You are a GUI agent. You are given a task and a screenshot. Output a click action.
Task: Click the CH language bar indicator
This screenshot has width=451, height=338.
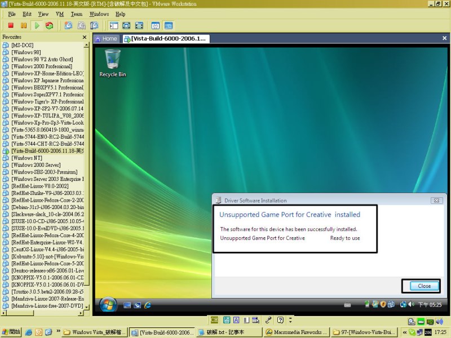[x=214, y=320]
